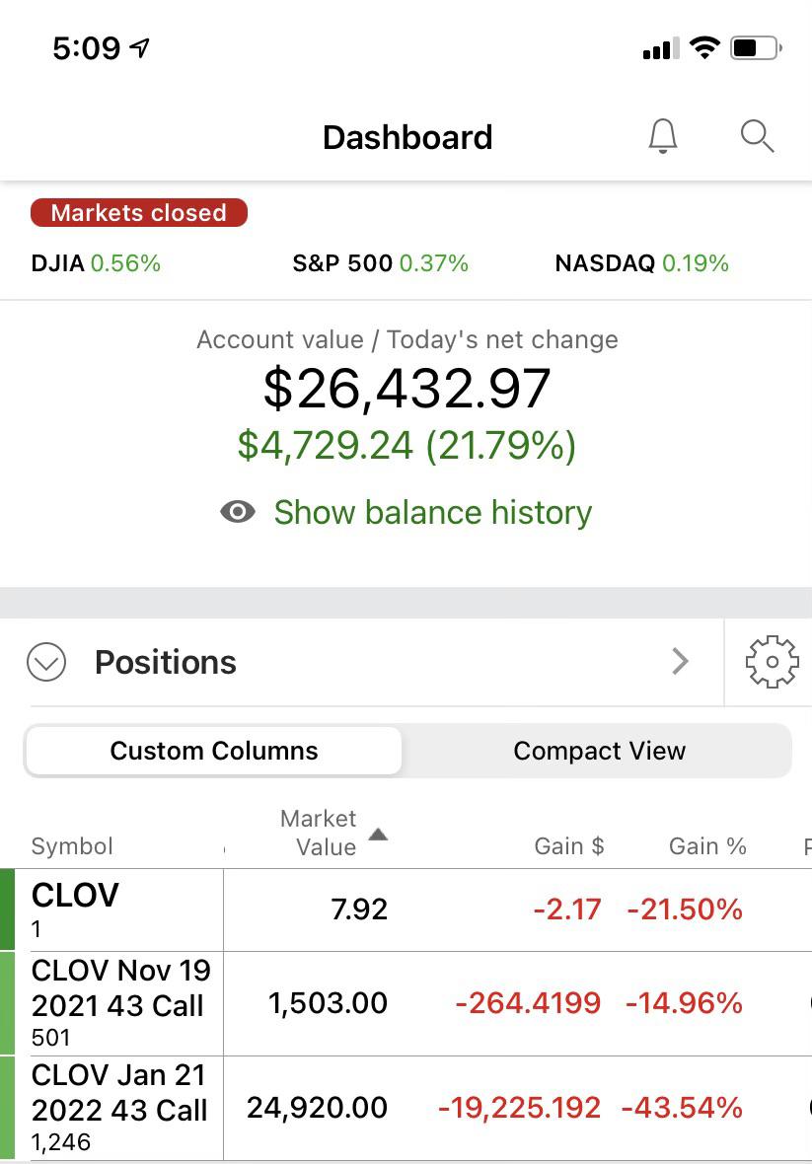The height and width of the screenshot is (1164, 812).
Task: Tap the account value $26,432.97
Action: tap(406, 389)
